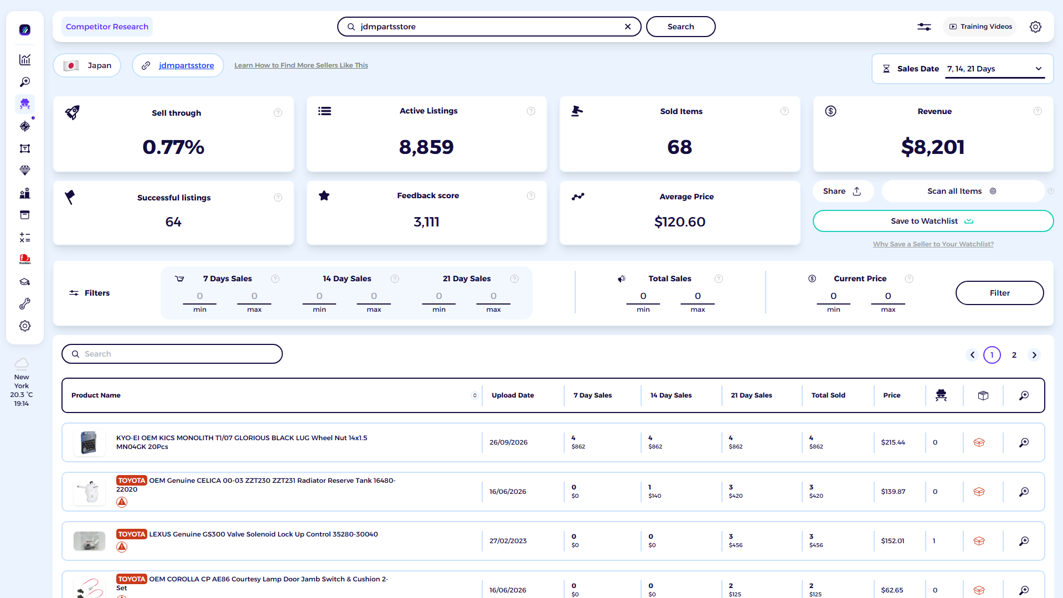Click magnifier icon in LEXUS GS300 Valve row

[x=1024, y=541]
